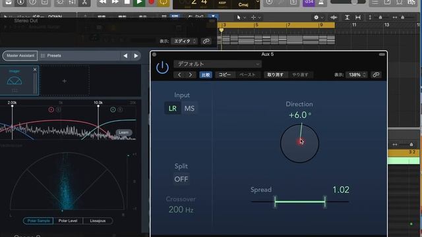The image size is (422, 237).
Task: Toggle horizontal auto zoom icon
Action: click(358, 18)
